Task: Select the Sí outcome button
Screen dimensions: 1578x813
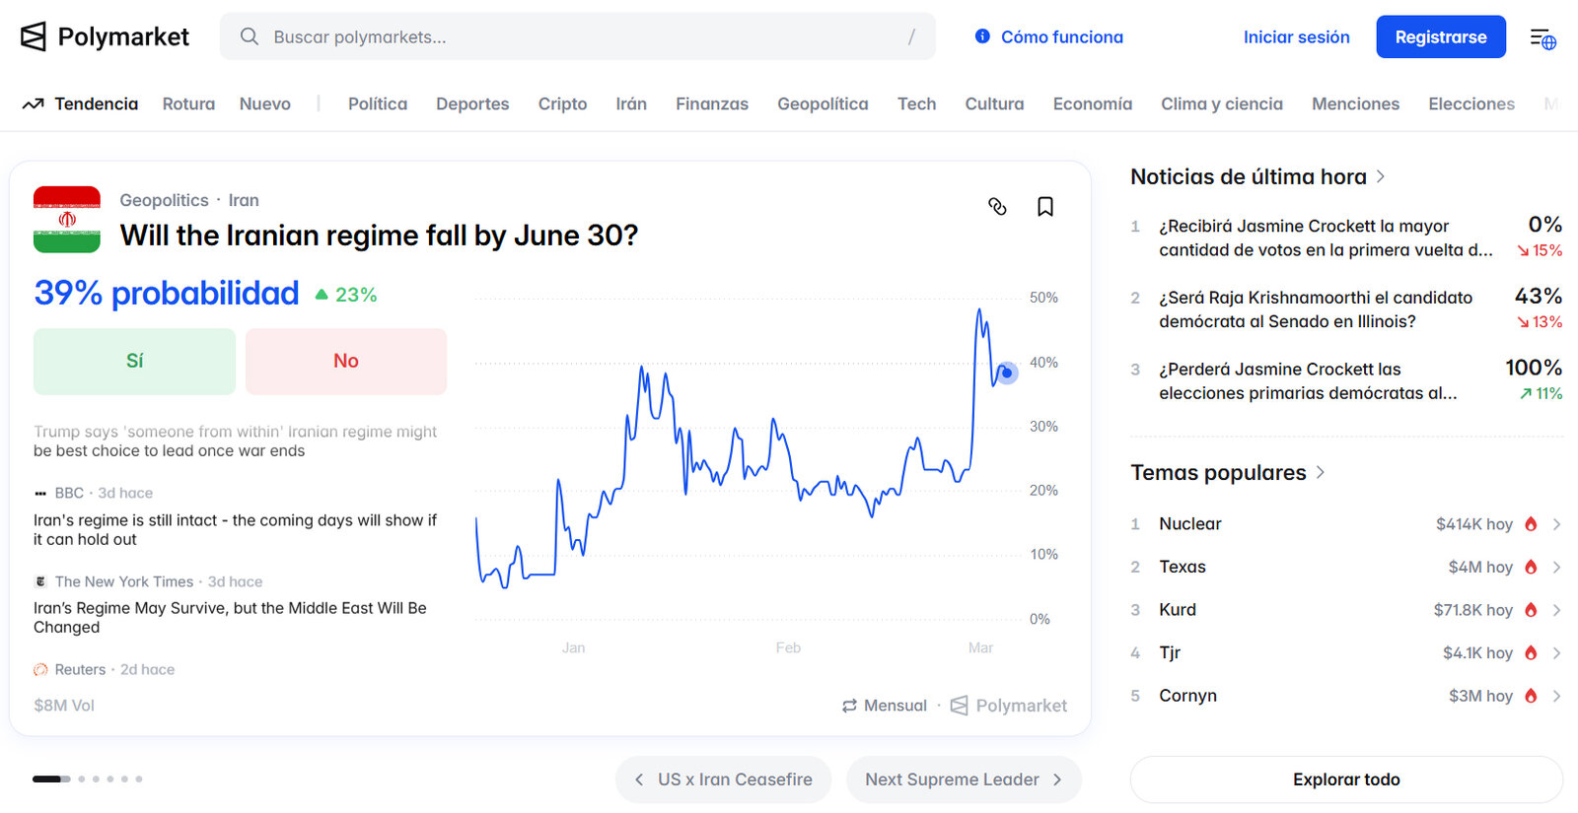Action: point(134,362)
